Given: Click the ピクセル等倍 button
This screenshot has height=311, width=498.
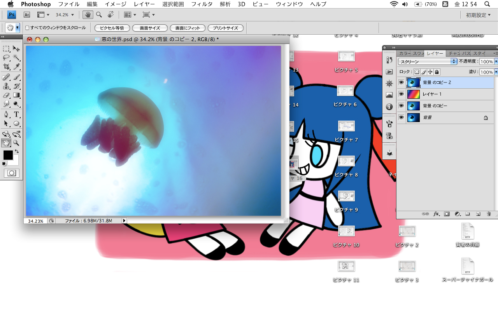Looking at the screenshot, I should click(x=112, y=28).
